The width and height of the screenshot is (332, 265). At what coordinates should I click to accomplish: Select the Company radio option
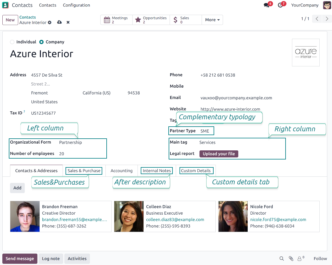(41, 42)
